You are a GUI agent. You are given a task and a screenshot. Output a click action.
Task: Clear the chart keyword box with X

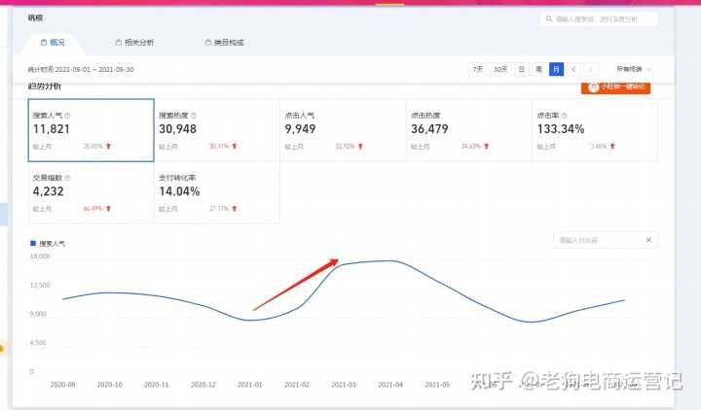pos(648,240)
